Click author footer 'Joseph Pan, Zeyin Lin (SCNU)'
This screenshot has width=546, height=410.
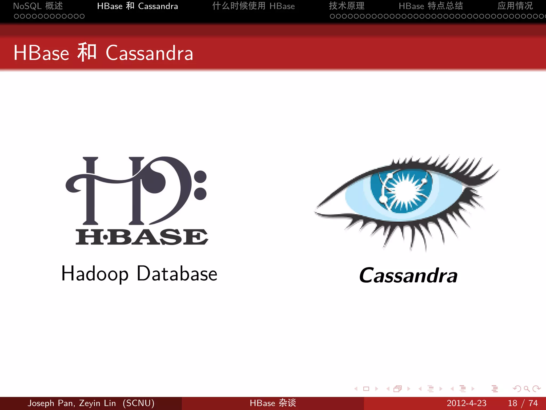(x=91, y=403)
